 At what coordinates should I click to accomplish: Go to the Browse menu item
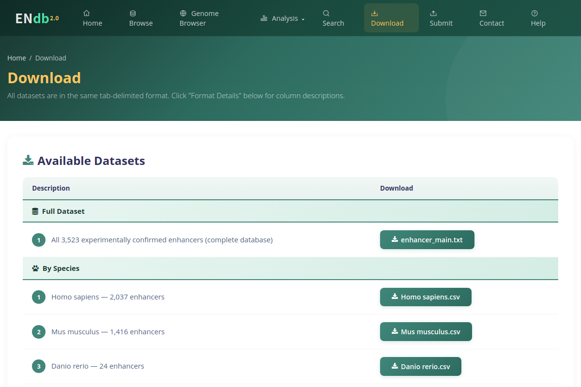(x=141, y=18)
